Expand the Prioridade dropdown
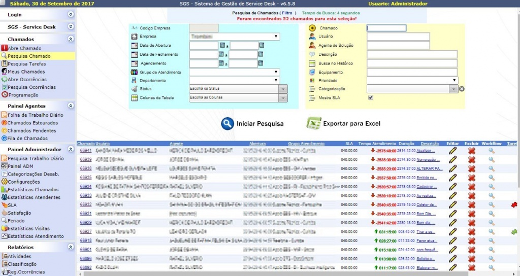The width and height of the screenshot is (520, 276). pos(412,80)
